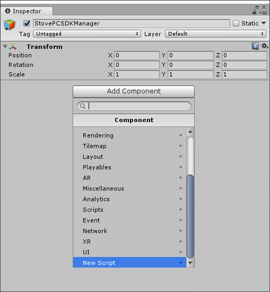Open Transform help reference book icon
This screenshot has height=292, width=270.
point(255,46)
